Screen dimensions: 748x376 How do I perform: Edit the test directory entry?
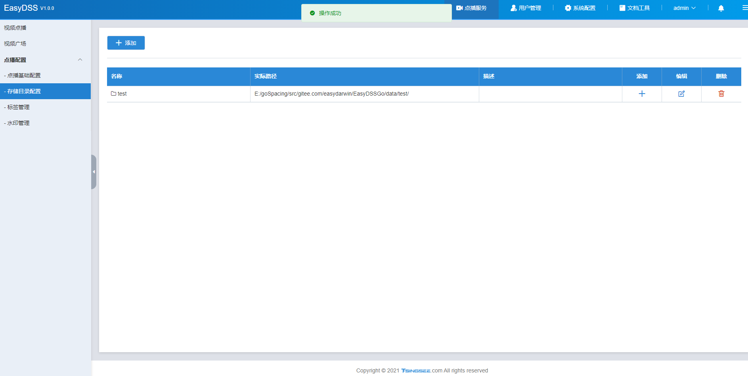[x=681, y=94]
